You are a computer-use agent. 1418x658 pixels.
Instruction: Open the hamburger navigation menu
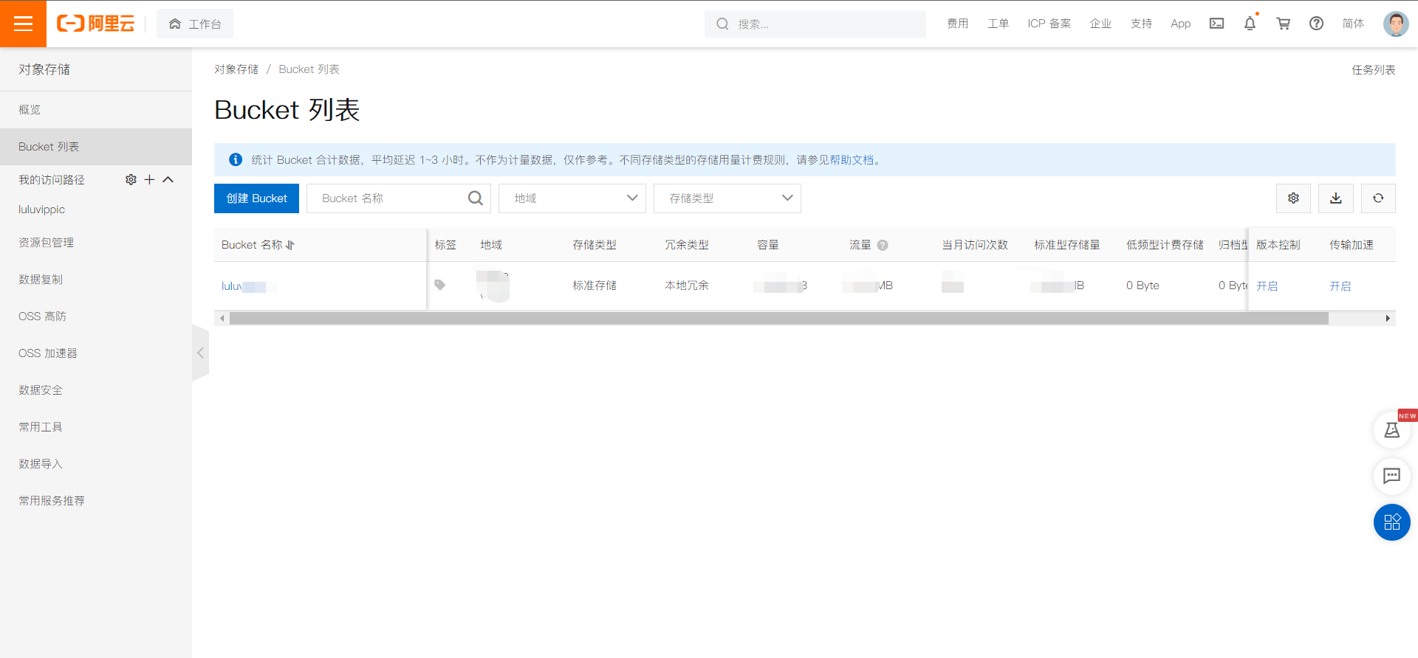23,24
